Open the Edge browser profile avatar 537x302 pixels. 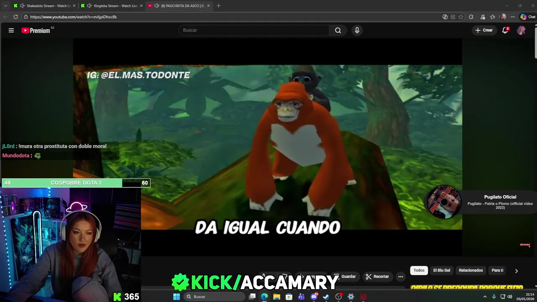coord(503,17)
